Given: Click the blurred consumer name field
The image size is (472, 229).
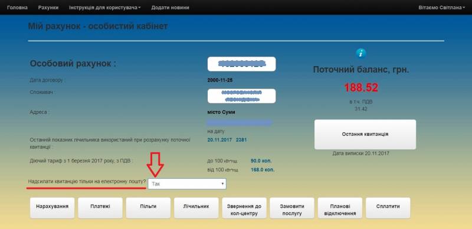Looking at the screenshot, I should click(242, 96).
